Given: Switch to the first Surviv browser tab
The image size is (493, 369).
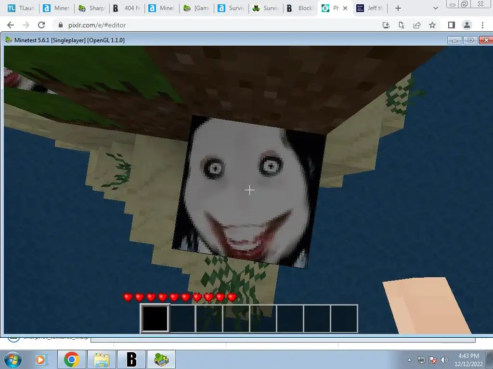Looking at the screenshot, I should pyautogui.click(x=231, y=8).
